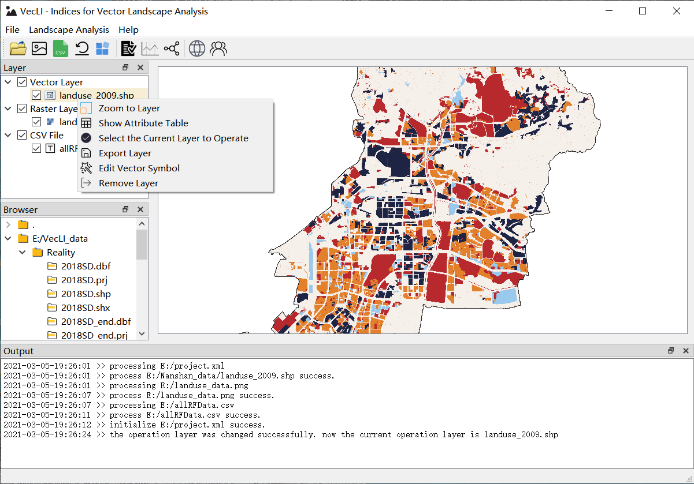Uncheck the CSV File group checkbox
This screenshot has width=694, height=484.
[23, 136]
